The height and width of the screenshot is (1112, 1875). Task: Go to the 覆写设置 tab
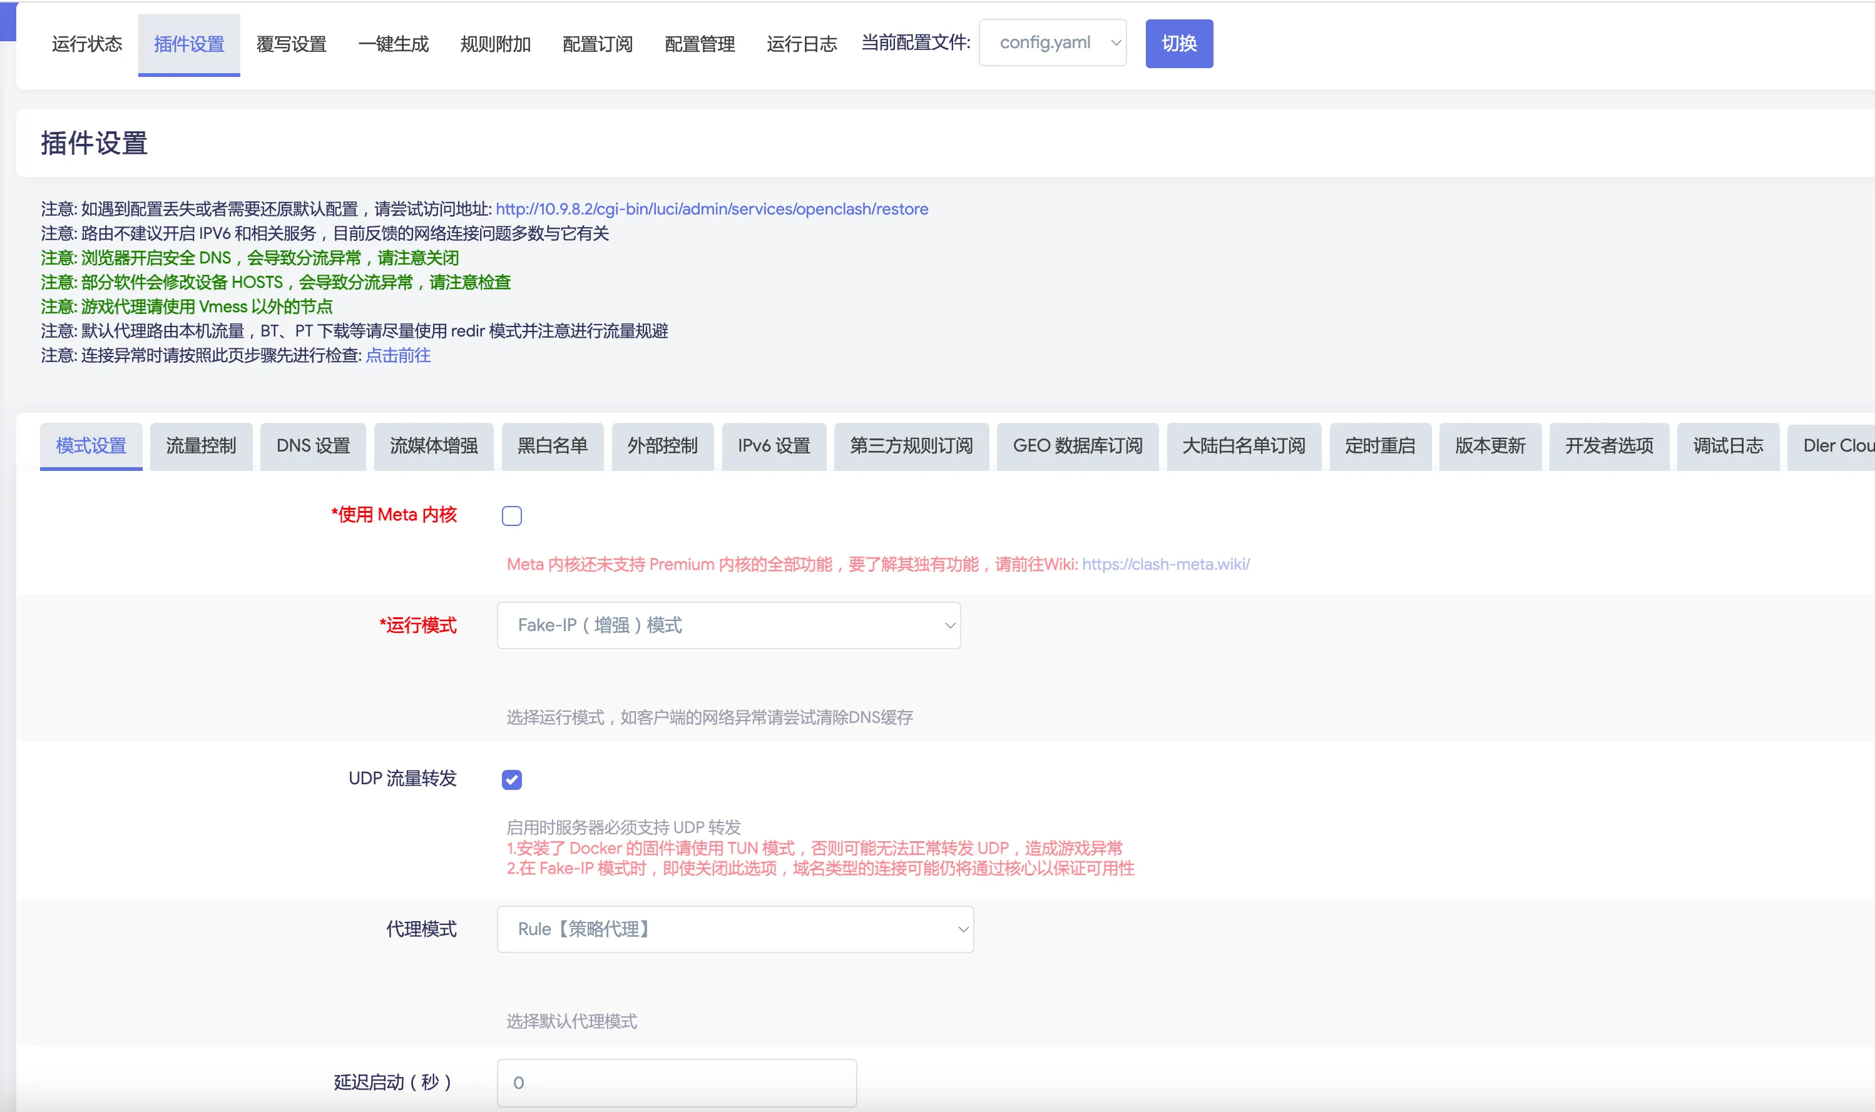point(291,44)
